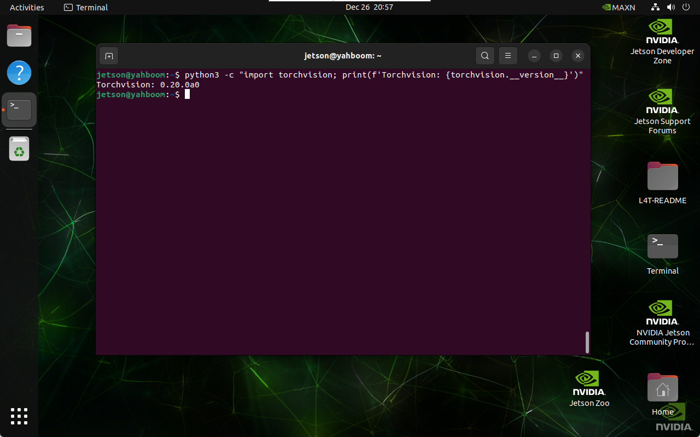Open the Terminal app menu in top bar
Screen dimensions: 700x437
point(85,7)
